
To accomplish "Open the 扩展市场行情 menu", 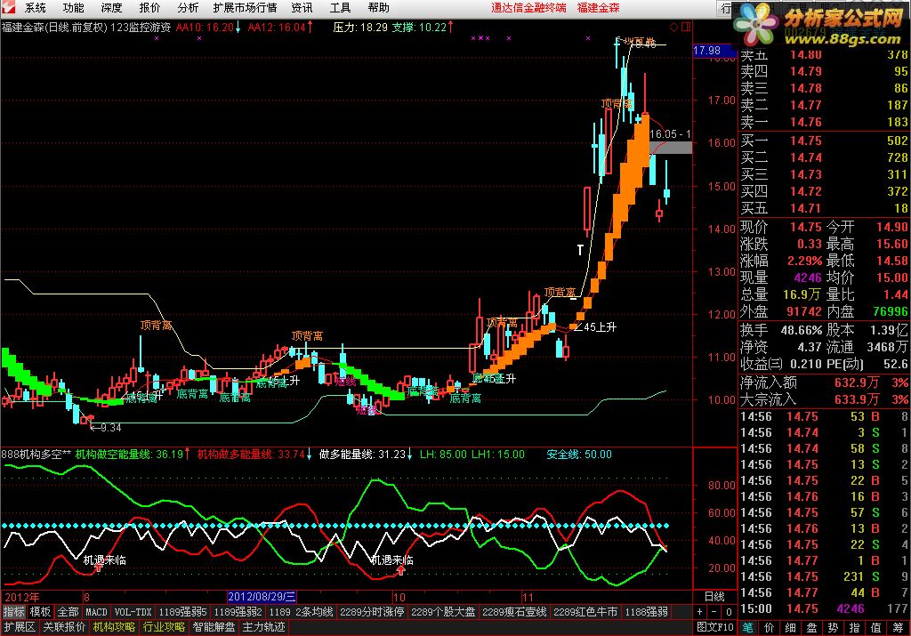I will 245,7.
